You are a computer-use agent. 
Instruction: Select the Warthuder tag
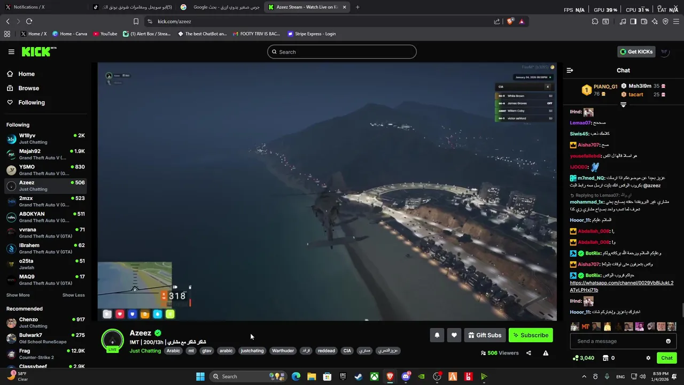click(283, 351)
